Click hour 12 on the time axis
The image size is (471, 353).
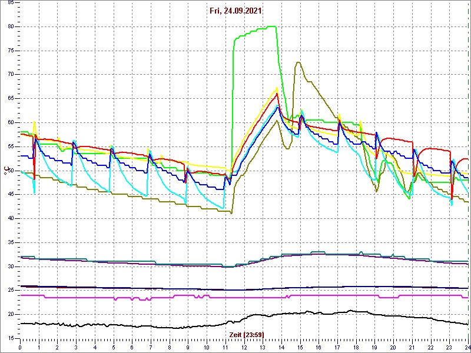point(244,347)
